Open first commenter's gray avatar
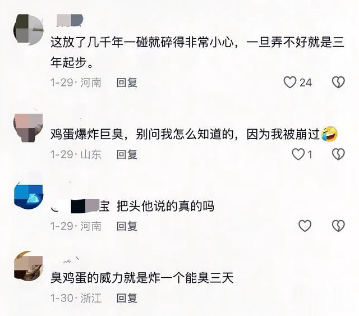The image size is (359, 316). click(x=29, y=30)
